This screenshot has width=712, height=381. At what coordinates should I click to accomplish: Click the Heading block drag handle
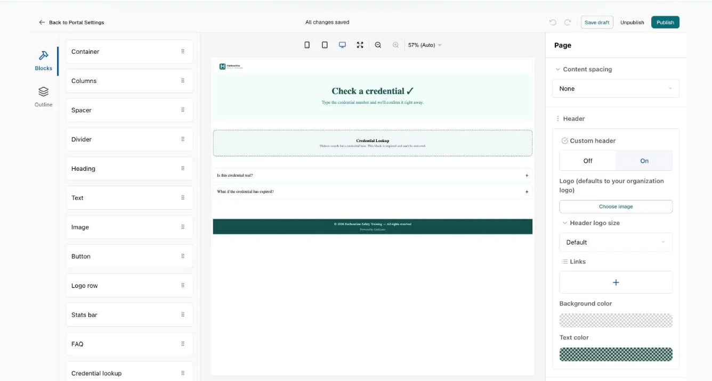coord(183,169)
